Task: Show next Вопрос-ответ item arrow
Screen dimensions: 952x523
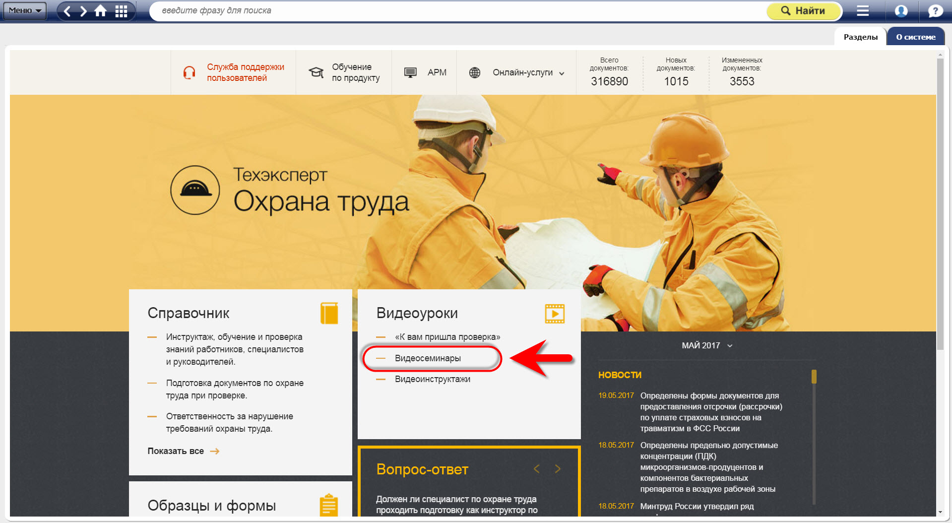Action: 558,469
